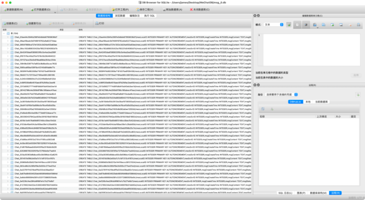Expand table Chat_13649b33877e7a653c9b8be0bcec7632
The height and width of the screenshot is (200, 365).
pos(8,64)
